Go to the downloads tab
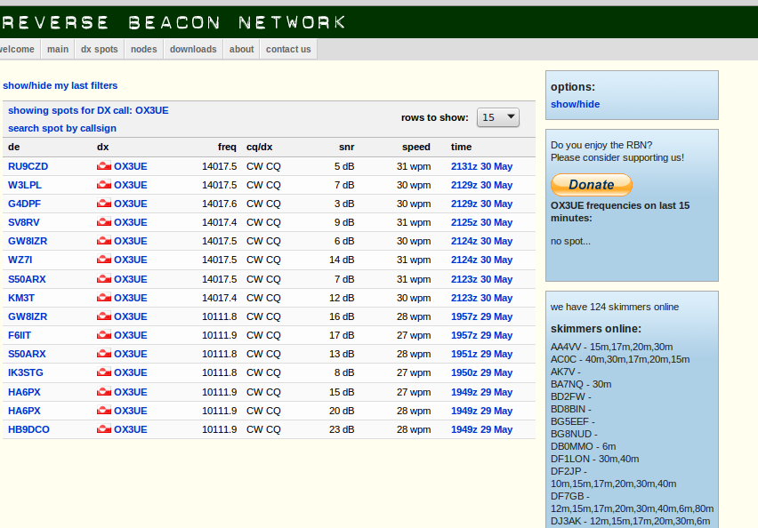Image resolution: width=758 pixels, height=528 pixels. (193, 49)
